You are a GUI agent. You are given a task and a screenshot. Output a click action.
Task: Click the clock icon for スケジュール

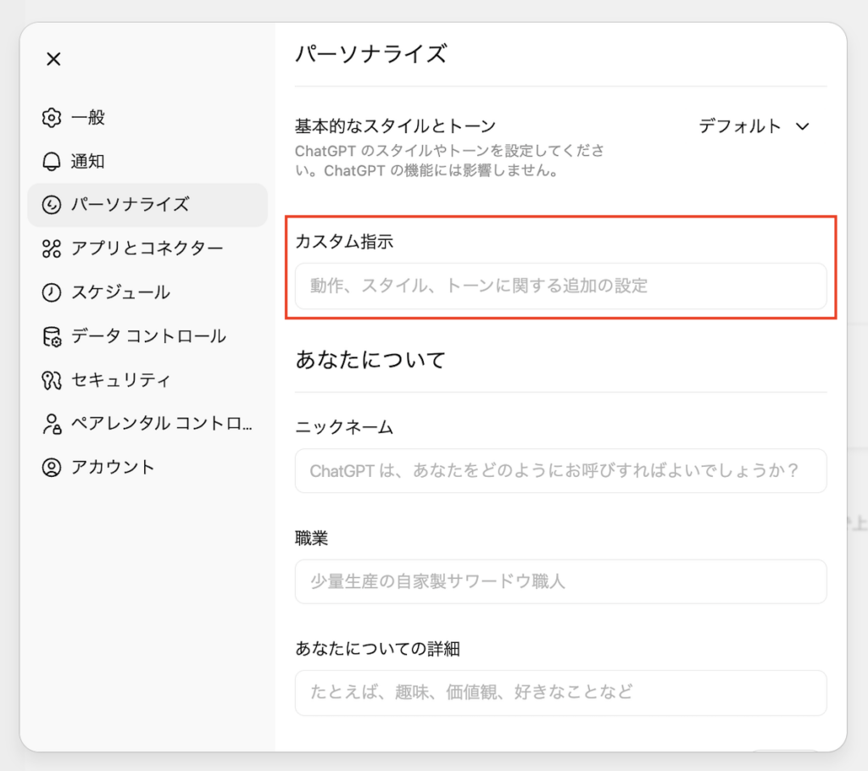52,293
